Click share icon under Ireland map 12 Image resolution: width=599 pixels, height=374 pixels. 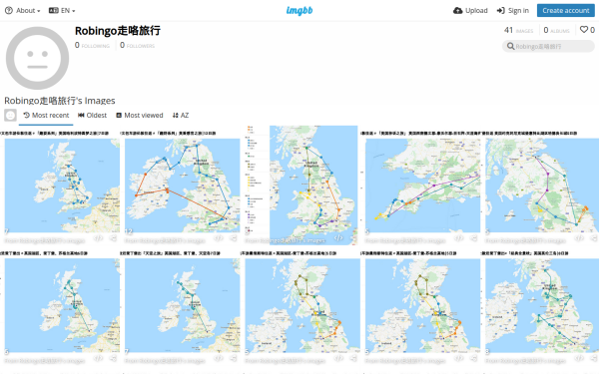(x=233, y=238)
